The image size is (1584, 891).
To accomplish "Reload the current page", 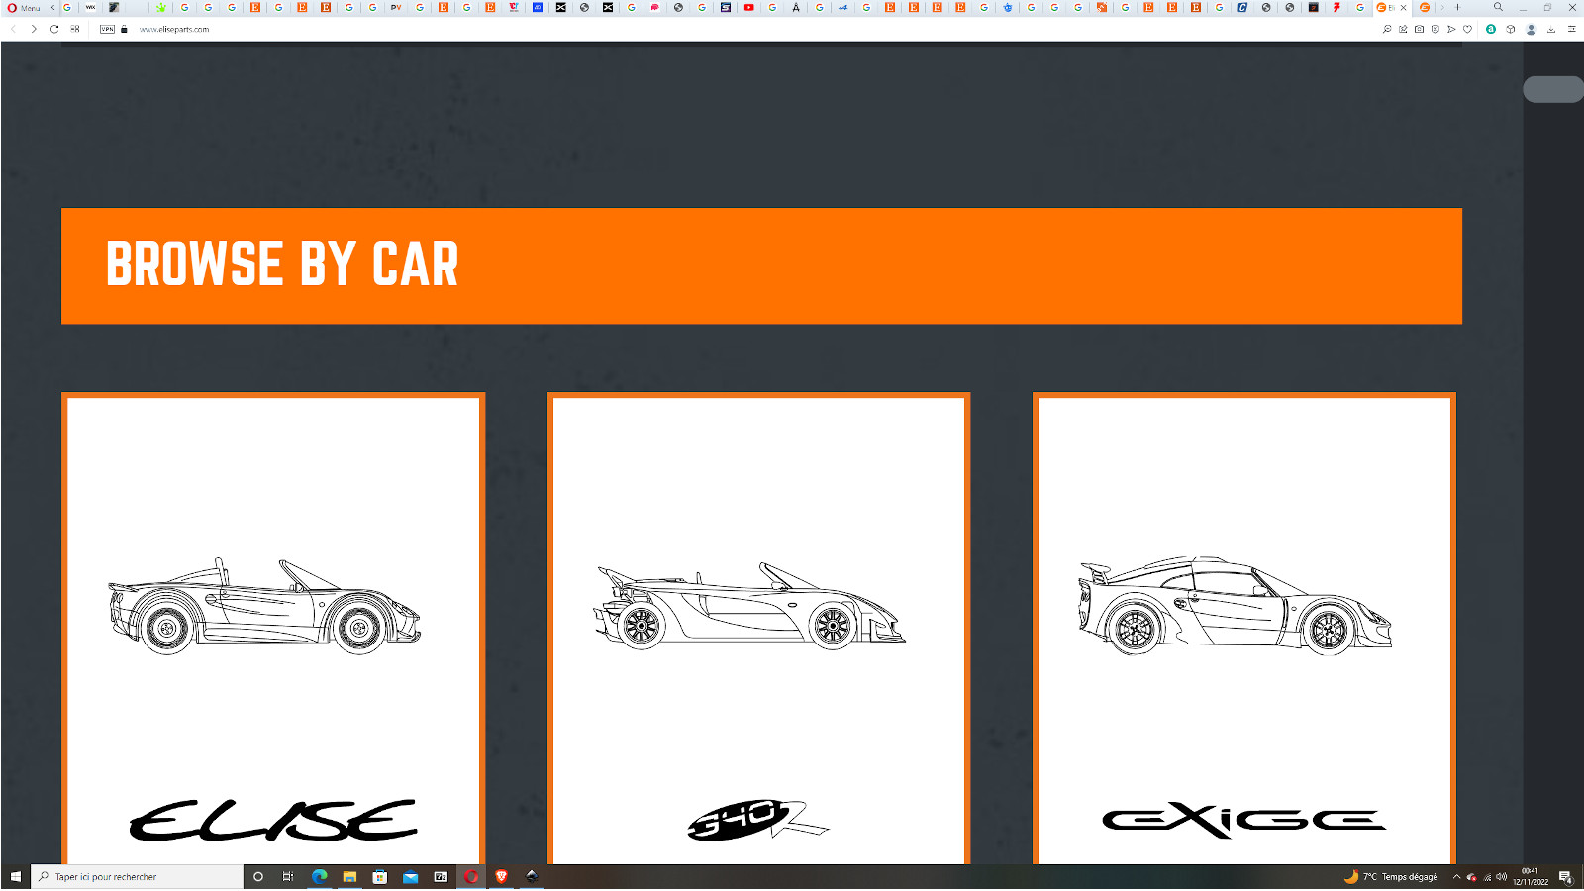I will (54, 29).
